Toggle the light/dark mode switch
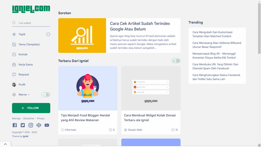This screenshot has height=147, width=261. click(46, 95)
